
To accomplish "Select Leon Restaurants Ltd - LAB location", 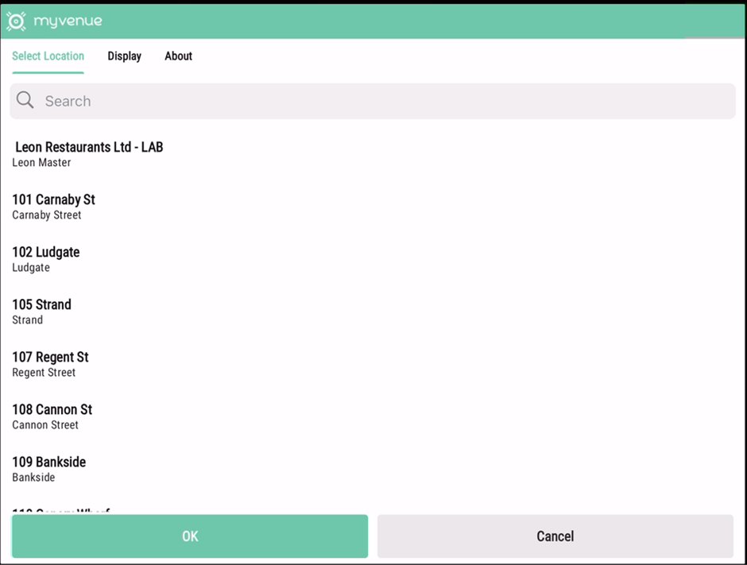I will 89,147.
